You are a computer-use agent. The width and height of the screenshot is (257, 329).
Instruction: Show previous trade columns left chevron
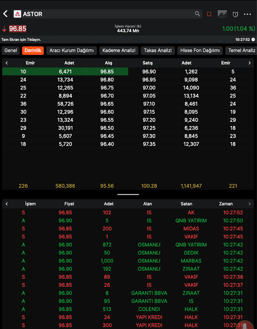(7, 204)
